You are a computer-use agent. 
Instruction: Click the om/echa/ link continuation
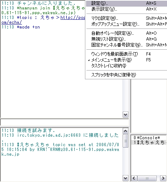[x=12, y=22]
